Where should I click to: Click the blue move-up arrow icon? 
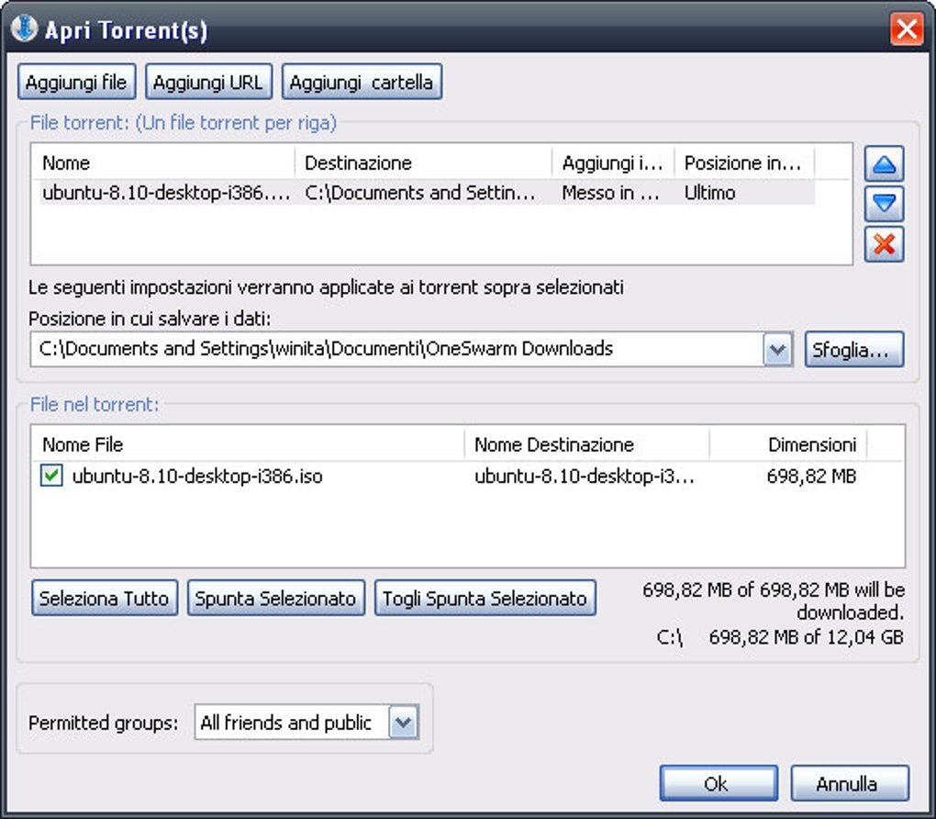[884, 164]
